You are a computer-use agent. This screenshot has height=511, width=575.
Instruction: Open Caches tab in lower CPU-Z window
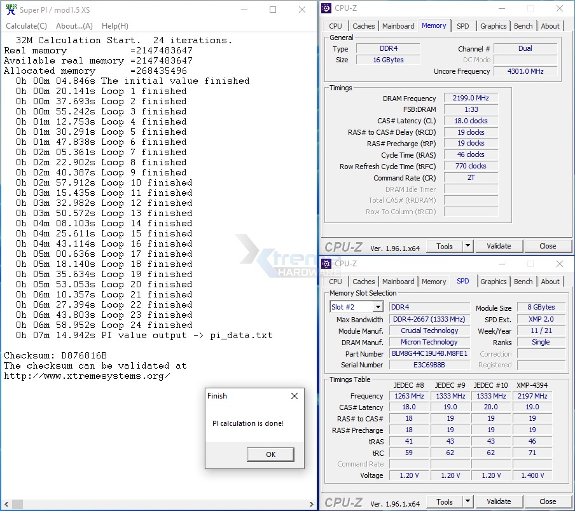click(x=363, y=282)
